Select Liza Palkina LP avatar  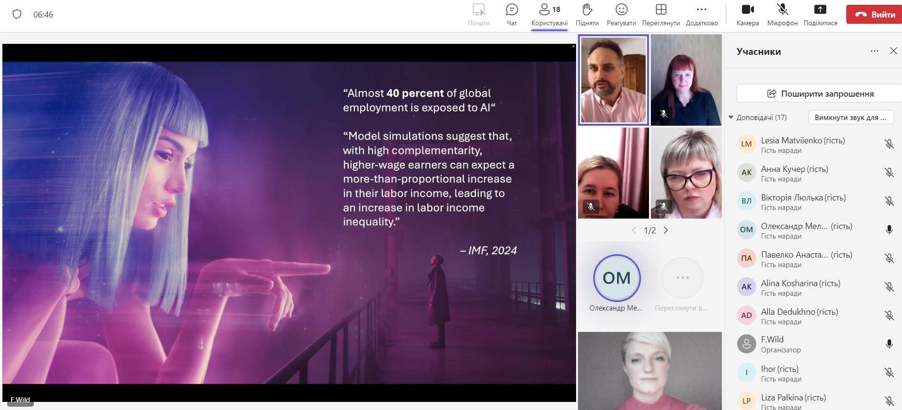pyautogui.click(x=747, y=401)
